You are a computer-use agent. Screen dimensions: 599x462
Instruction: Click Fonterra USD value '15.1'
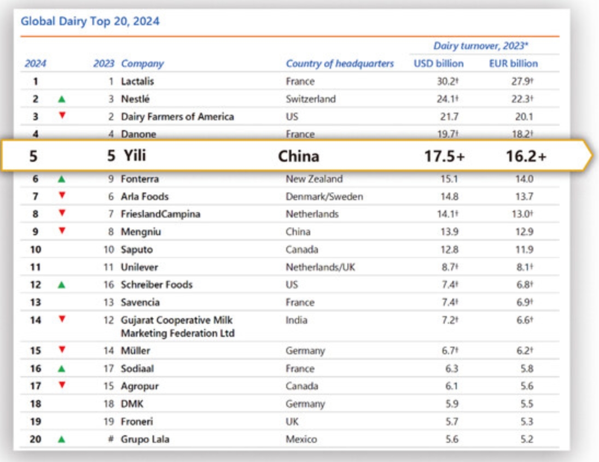coord(449,179)
